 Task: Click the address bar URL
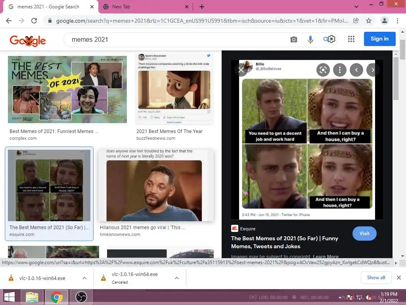(x=202, y=21)
